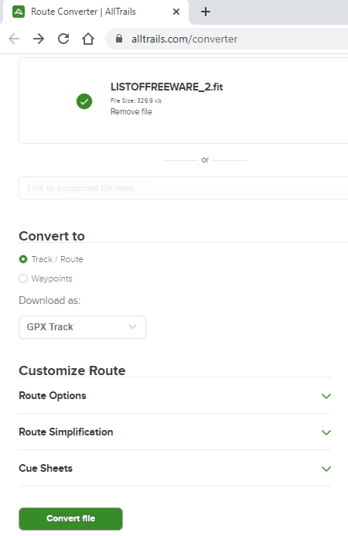Expand the Route Simplification section
The height and width of the screenshot is (536, 348).
(175, 432)
